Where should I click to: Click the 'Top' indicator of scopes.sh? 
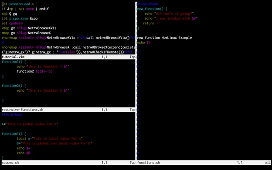pos(133,163)
